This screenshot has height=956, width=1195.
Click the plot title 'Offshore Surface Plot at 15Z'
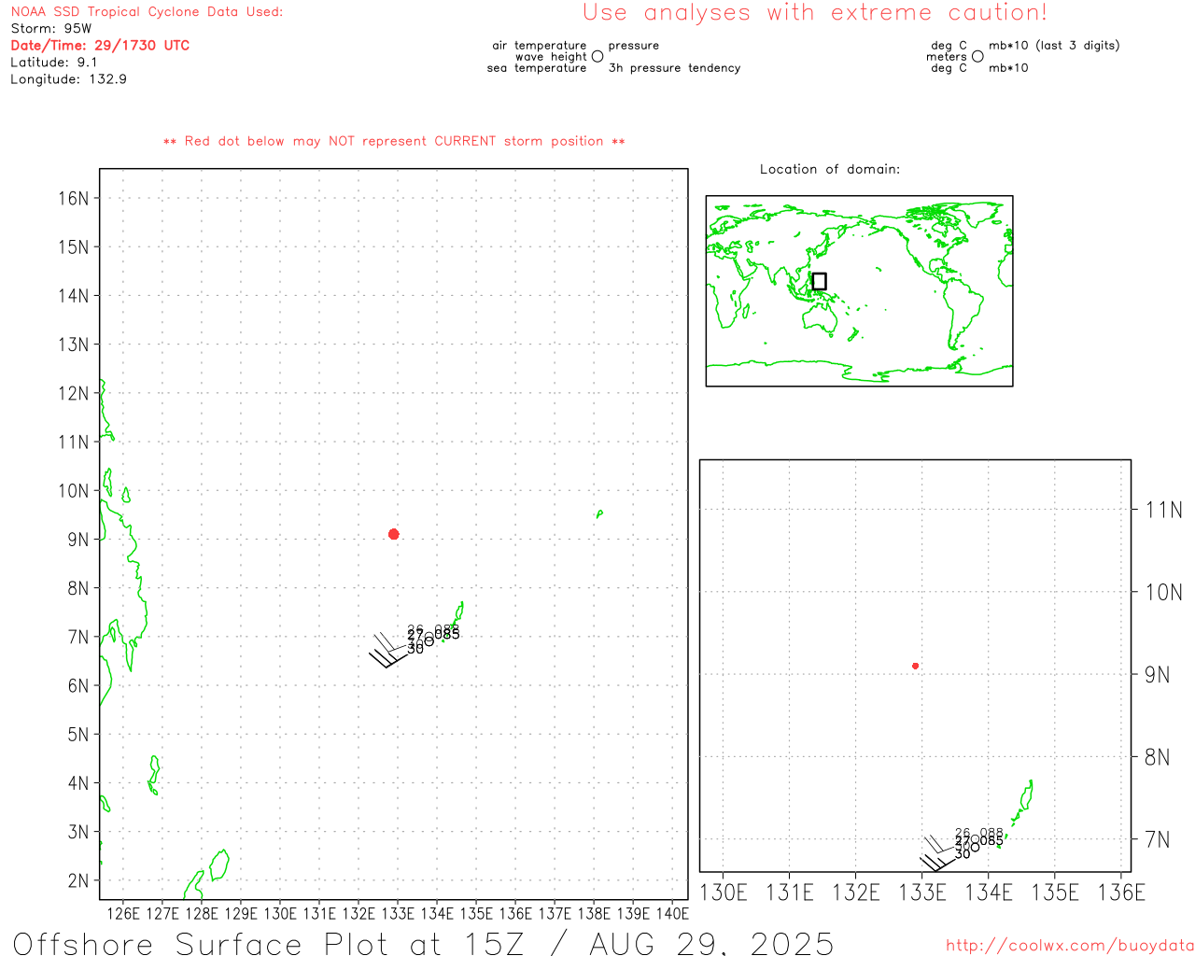[269, 943]
